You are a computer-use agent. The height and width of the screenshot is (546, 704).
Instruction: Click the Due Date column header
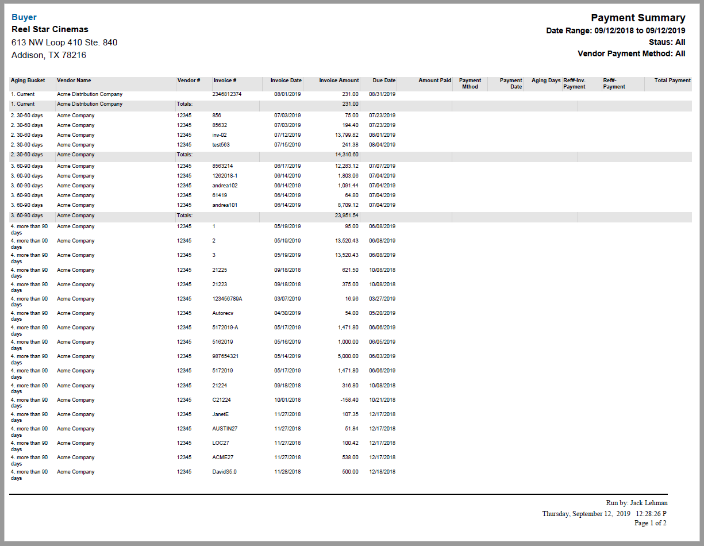click(379, 80)
